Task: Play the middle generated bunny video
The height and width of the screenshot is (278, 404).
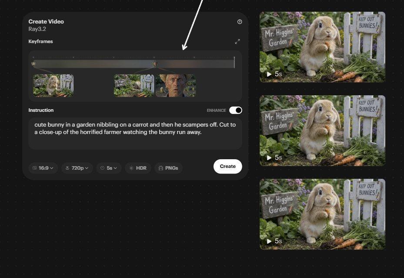Action: pos(269,157)
